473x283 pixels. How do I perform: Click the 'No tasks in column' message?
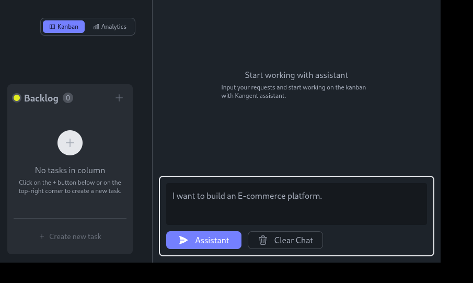[x=70, y=170]
